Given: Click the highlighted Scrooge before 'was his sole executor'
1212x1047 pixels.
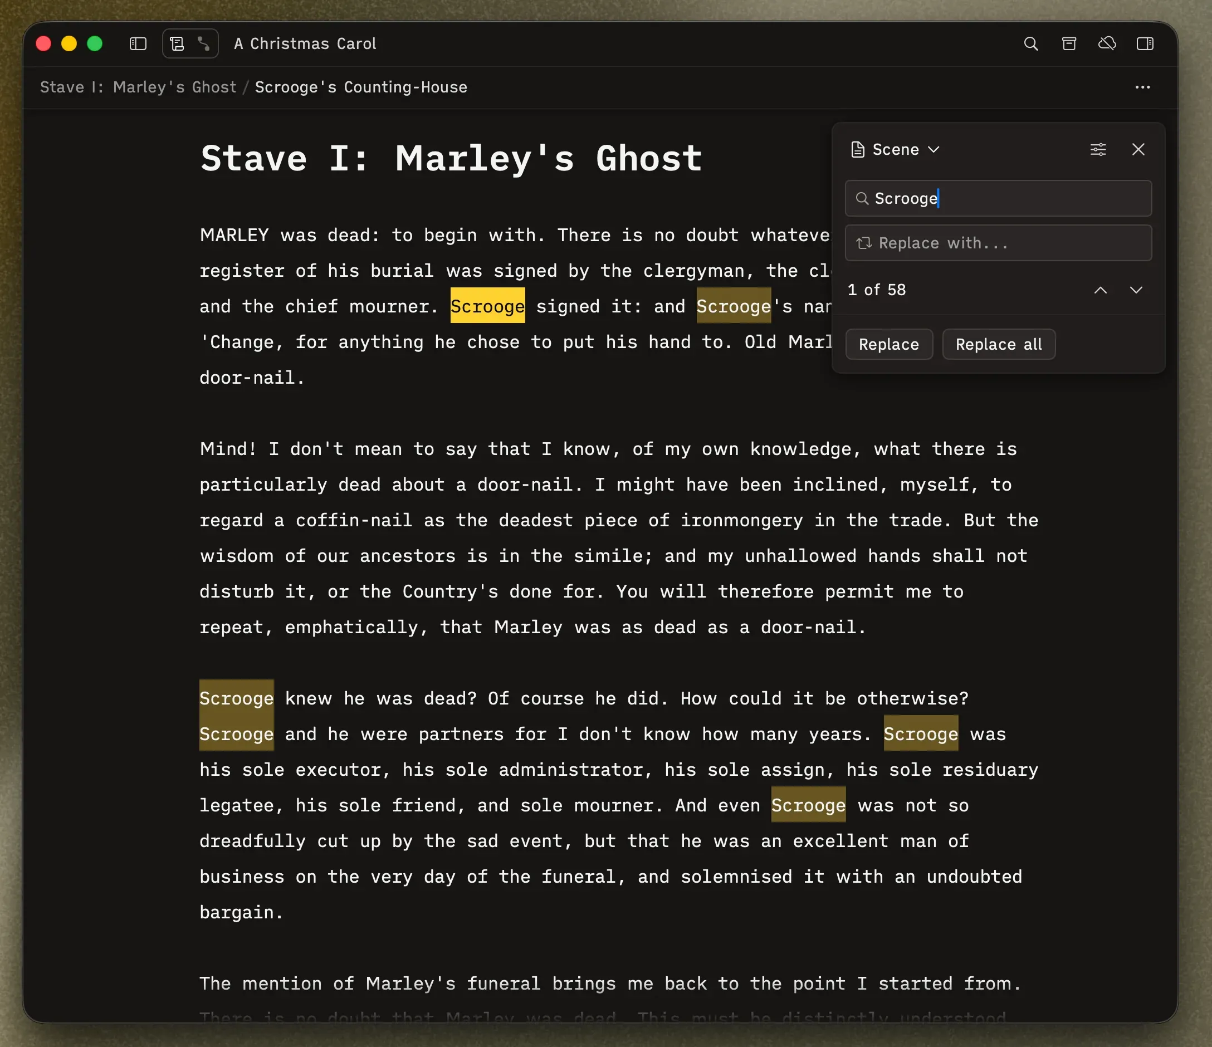Looking at the screenshot, I should pos(921,733).
